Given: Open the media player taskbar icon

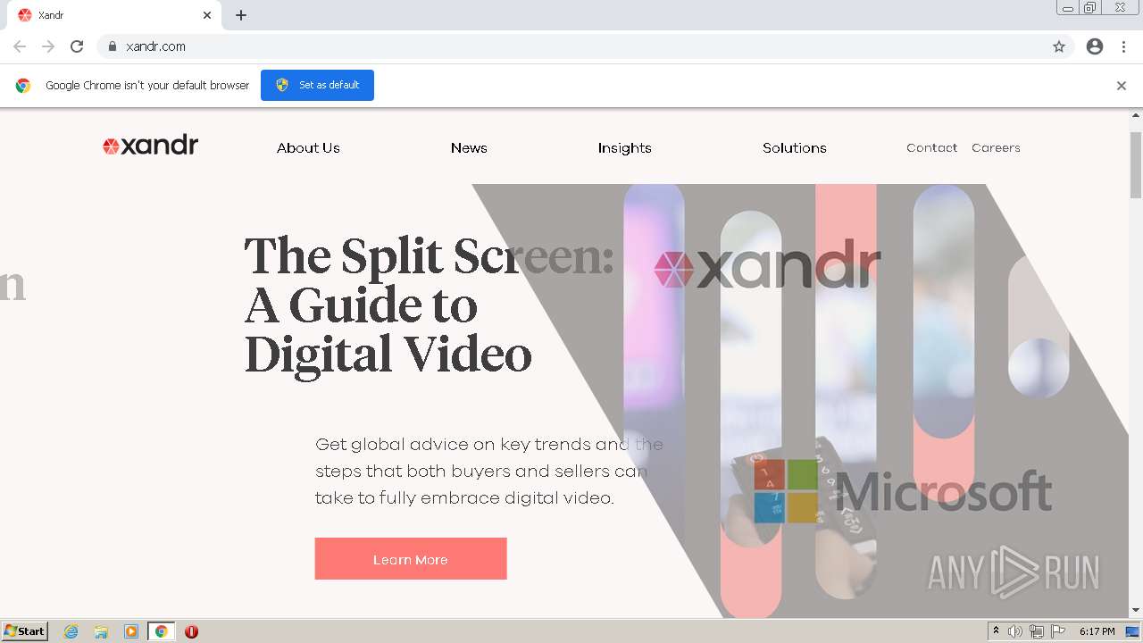Looking at the screenshot, I should point(131,631).
